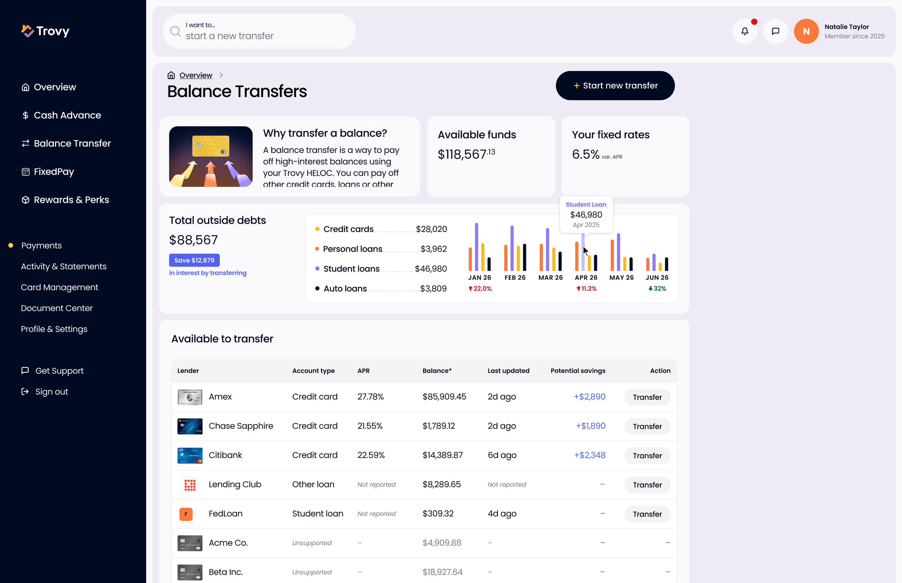Click the JUN 26 chart label
Screen dimensions: 902x583
coord(657,277)
